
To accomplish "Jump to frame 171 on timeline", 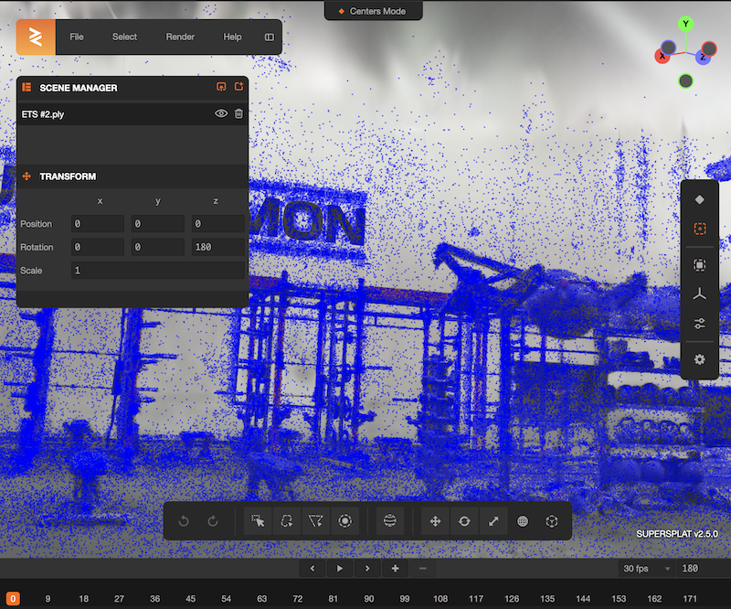I will click(690, 599).
